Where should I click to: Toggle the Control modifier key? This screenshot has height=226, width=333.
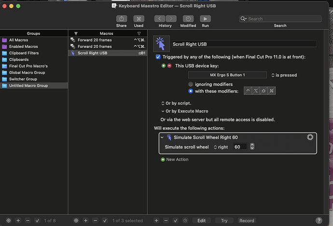(248, 91)
